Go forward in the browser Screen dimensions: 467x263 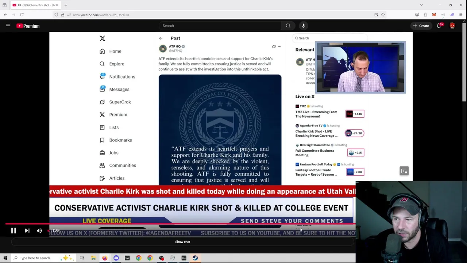click(14, 15)
